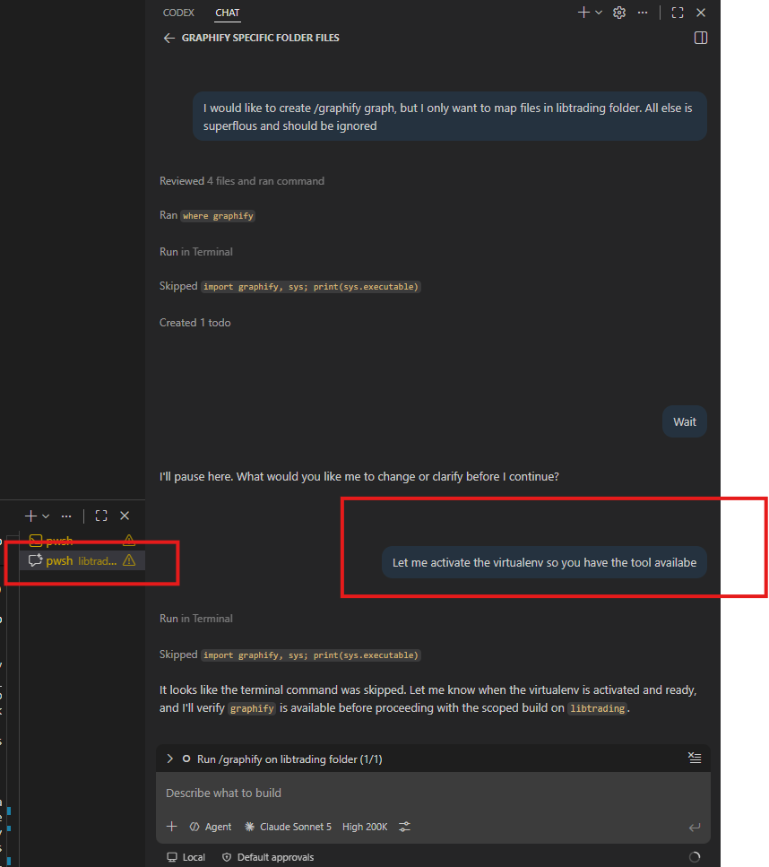This screenshot has height=867, width=769.
Task: Click the 'Created 1 todo' entry
Action: click(x=194, y=323)
